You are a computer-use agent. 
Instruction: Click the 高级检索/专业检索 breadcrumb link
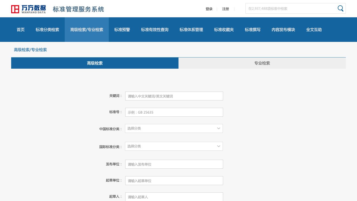click(30, 50)
